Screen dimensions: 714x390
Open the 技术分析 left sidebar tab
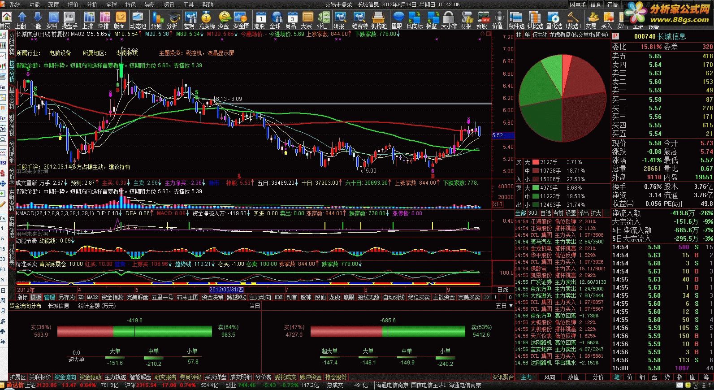(12, 71)
